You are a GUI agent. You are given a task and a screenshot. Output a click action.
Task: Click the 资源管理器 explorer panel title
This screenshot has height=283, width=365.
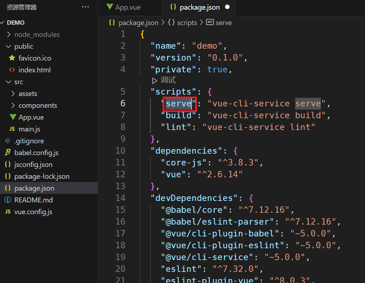tap(21, 7)
